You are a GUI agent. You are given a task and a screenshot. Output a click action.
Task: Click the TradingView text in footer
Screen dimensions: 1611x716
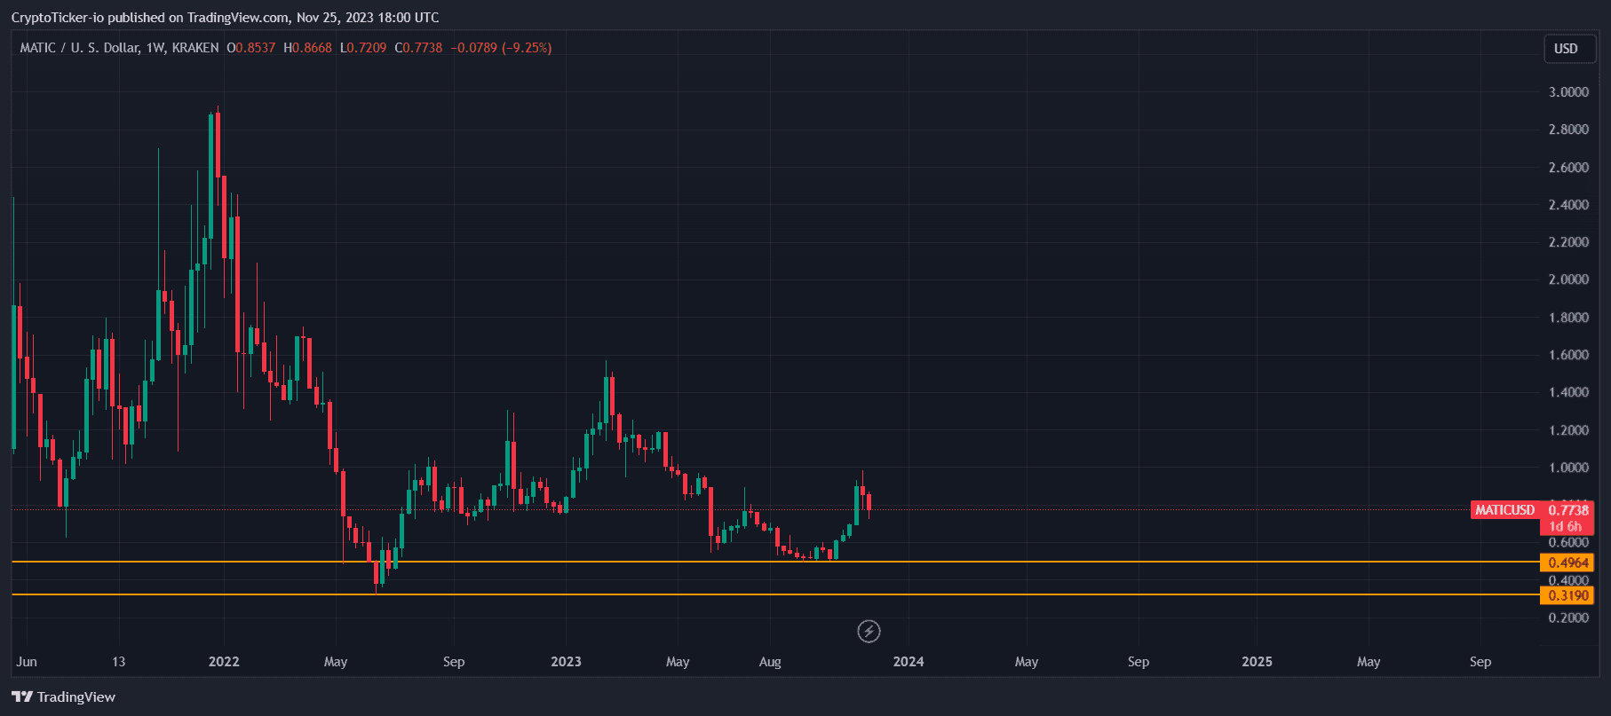[x=76, y=696]
